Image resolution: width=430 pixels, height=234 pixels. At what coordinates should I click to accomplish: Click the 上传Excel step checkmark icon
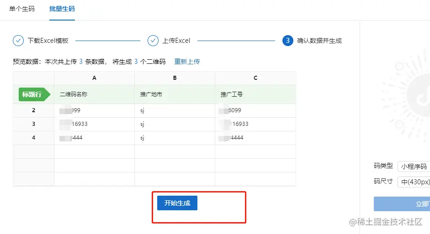[153, 41]
